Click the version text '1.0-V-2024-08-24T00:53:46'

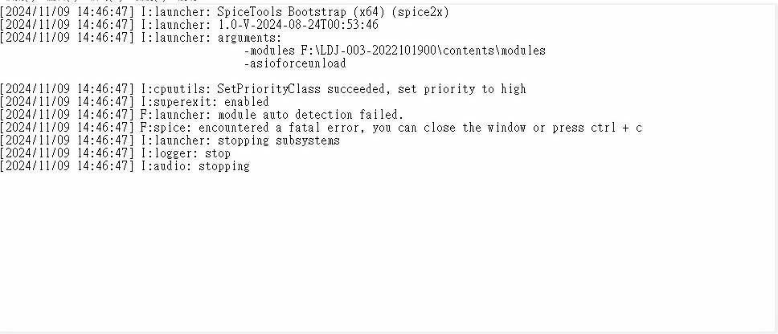298,25
